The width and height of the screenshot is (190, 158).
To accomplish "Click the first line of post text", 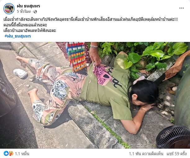I will (91, 19).
